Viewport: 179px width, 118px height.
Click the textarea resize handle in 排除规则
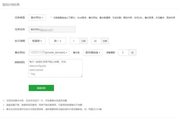[x=81, y=76]
